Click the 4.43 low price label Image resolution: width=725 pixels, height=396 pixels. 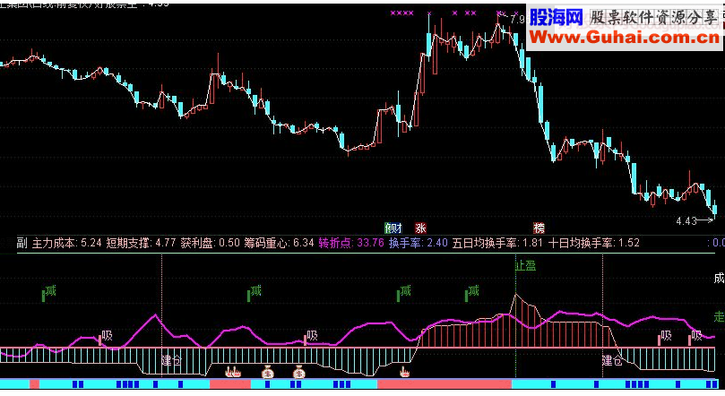pos(686,221)
